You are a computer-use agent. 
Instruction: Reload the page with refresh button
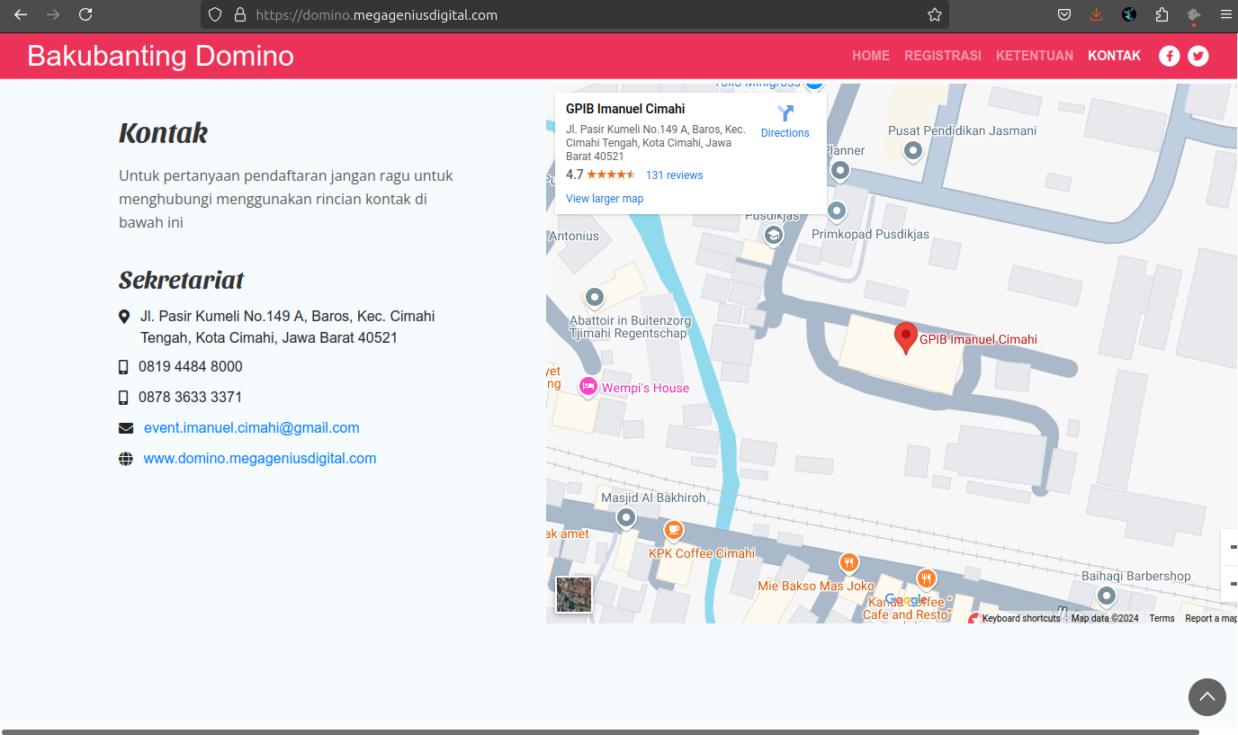click(x=85, y=14)
